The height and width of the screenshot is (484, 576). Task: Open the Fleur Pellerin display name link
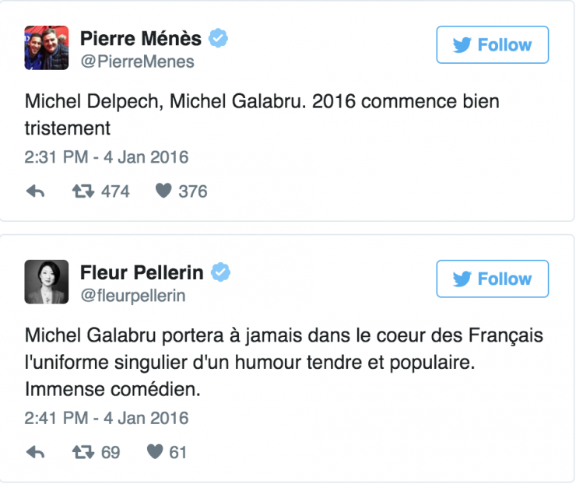coord(142,272)
